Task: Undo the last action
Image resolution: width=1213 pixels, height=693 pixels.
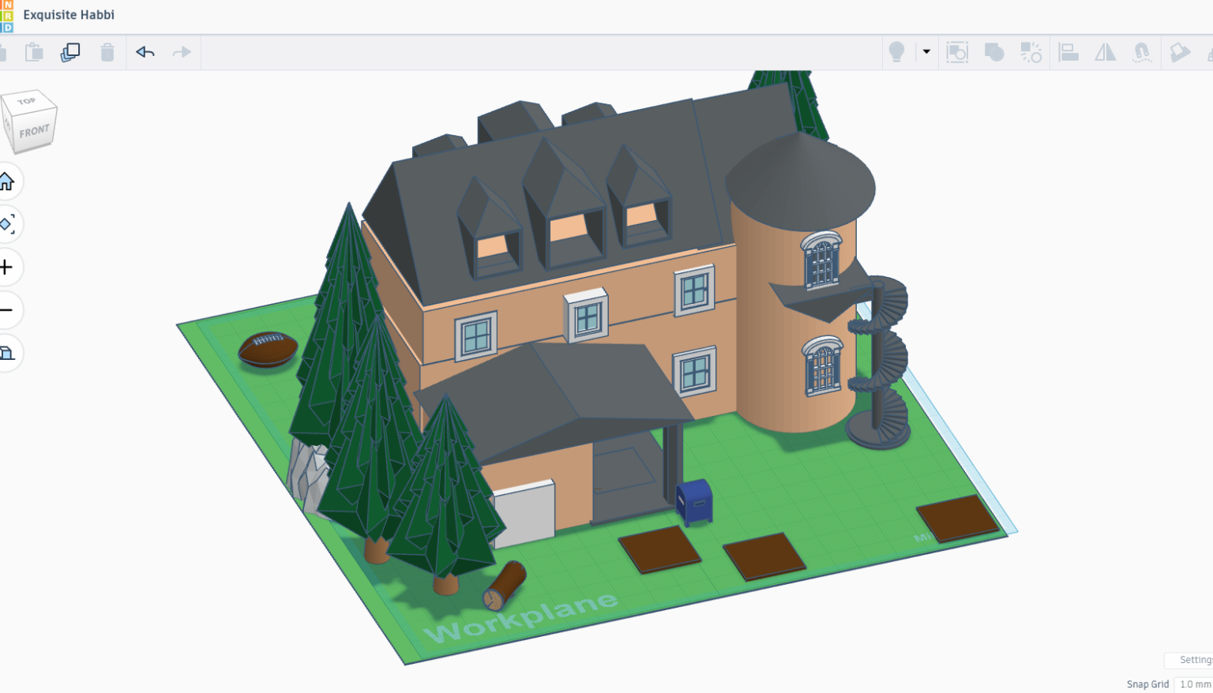Action: click(x=145, y=52)
